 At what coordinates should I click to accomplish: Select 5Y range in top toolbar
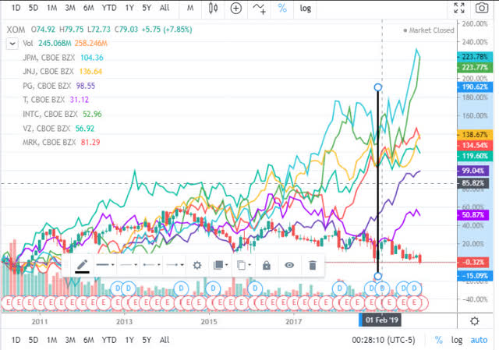(x=147, y=8)
